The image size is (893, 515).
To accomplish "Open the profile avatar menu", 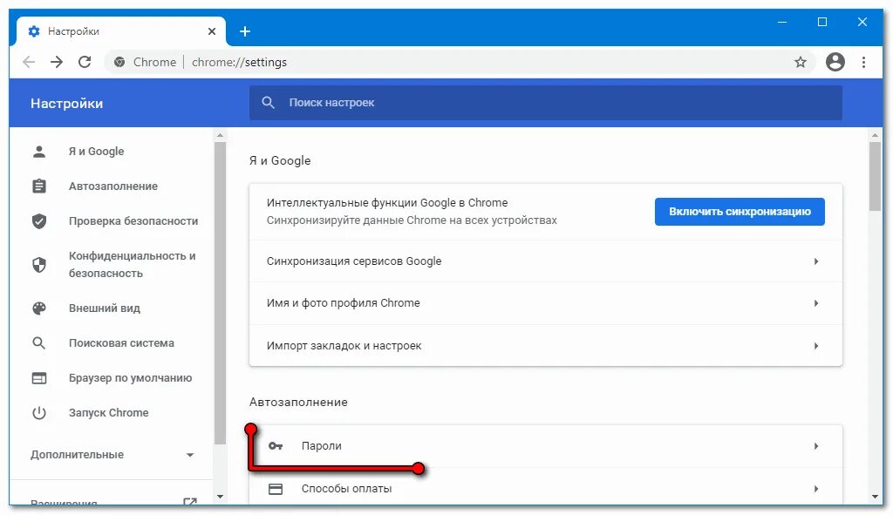I will pyautogui.click(x=835, y=62).
